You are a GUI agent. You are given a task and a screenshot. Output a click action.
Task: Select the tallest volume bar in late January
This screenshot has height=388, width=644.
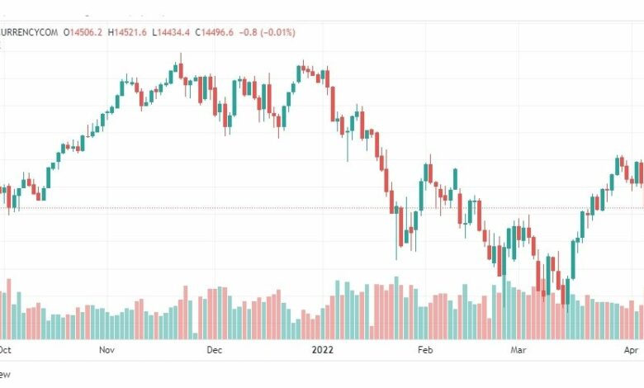point(396,308)
